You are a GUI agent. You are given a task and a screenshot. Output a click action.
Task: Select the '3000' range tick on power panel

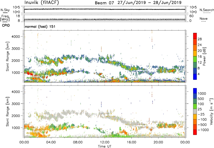tap(16, 49)
